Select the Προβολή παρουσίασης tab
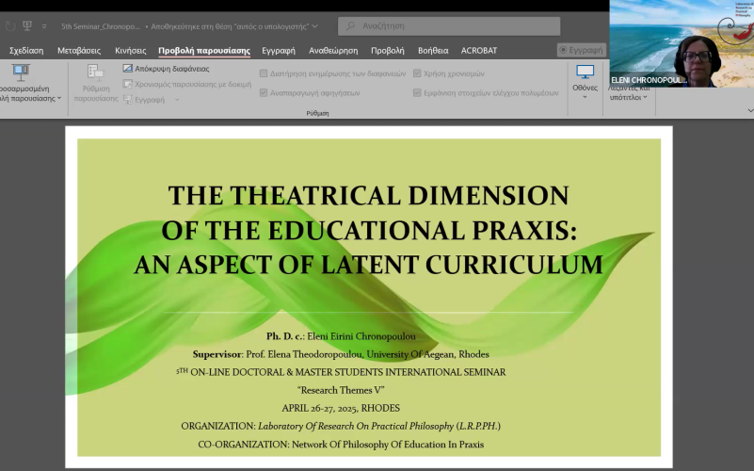Screen dimensions: 754x471 tap(204, 51)
